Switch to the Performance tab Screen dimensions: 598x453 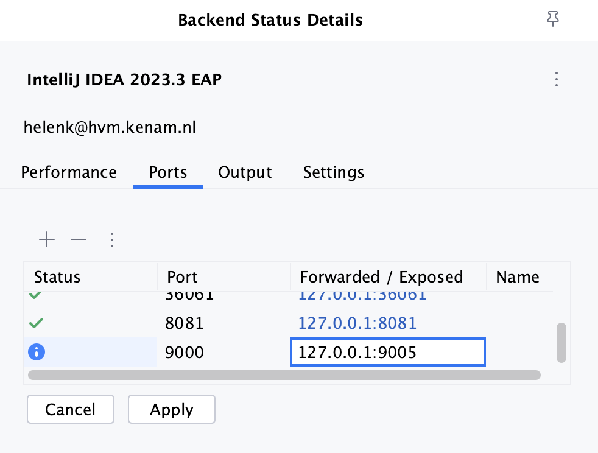[x=69, y=172]
